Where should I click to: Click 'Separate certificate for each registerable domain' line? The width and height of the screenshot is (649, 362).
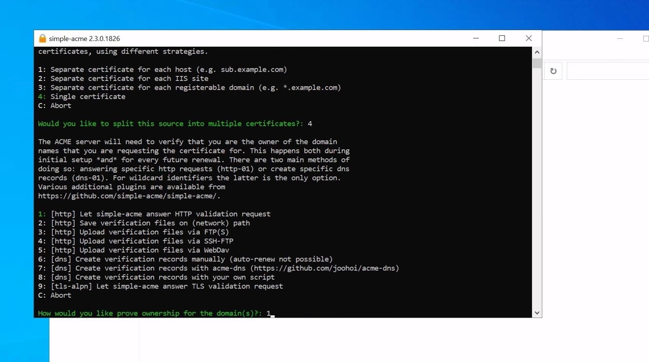pos(189,87)
